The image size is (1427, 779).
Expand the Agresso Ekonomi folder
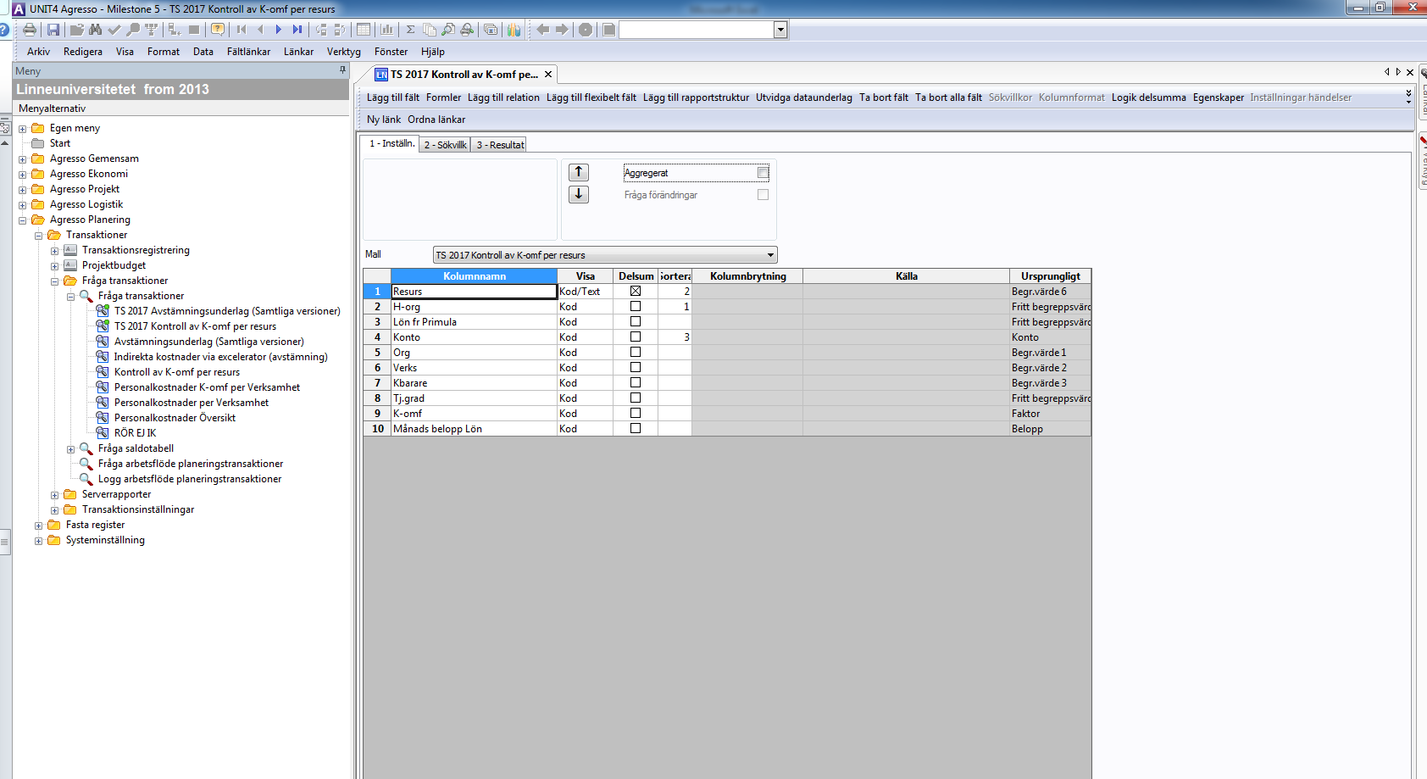23,175
